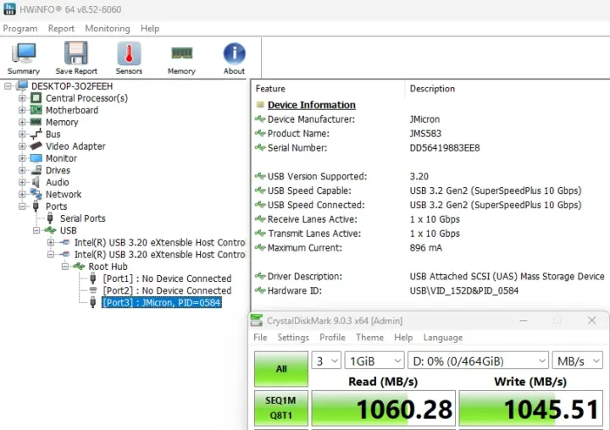Click the CrystalDiskMark title bar icon
610x430 pixels.
point(257,320)
